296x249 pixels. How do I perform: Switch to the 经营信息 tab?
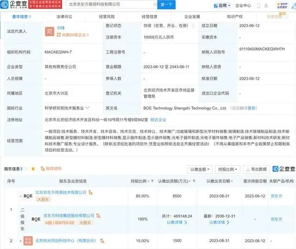149,17
